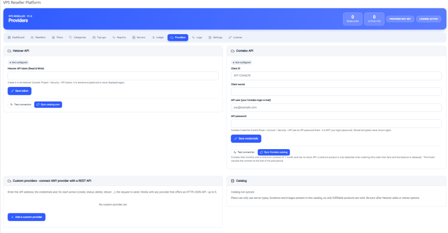Open the Logs tab
The height and width of the screenshot is (233, 448).
coord(197,37)
